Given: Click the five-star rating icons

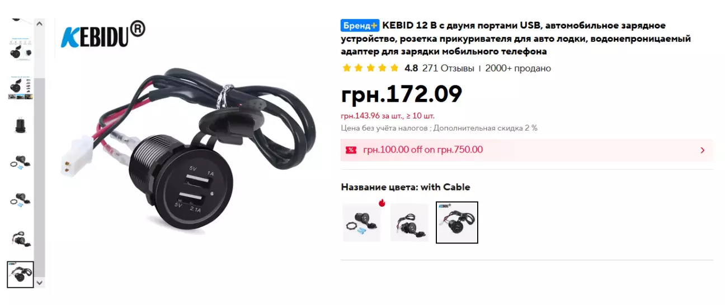Looking at the screenshot, I should pos(370,68).
